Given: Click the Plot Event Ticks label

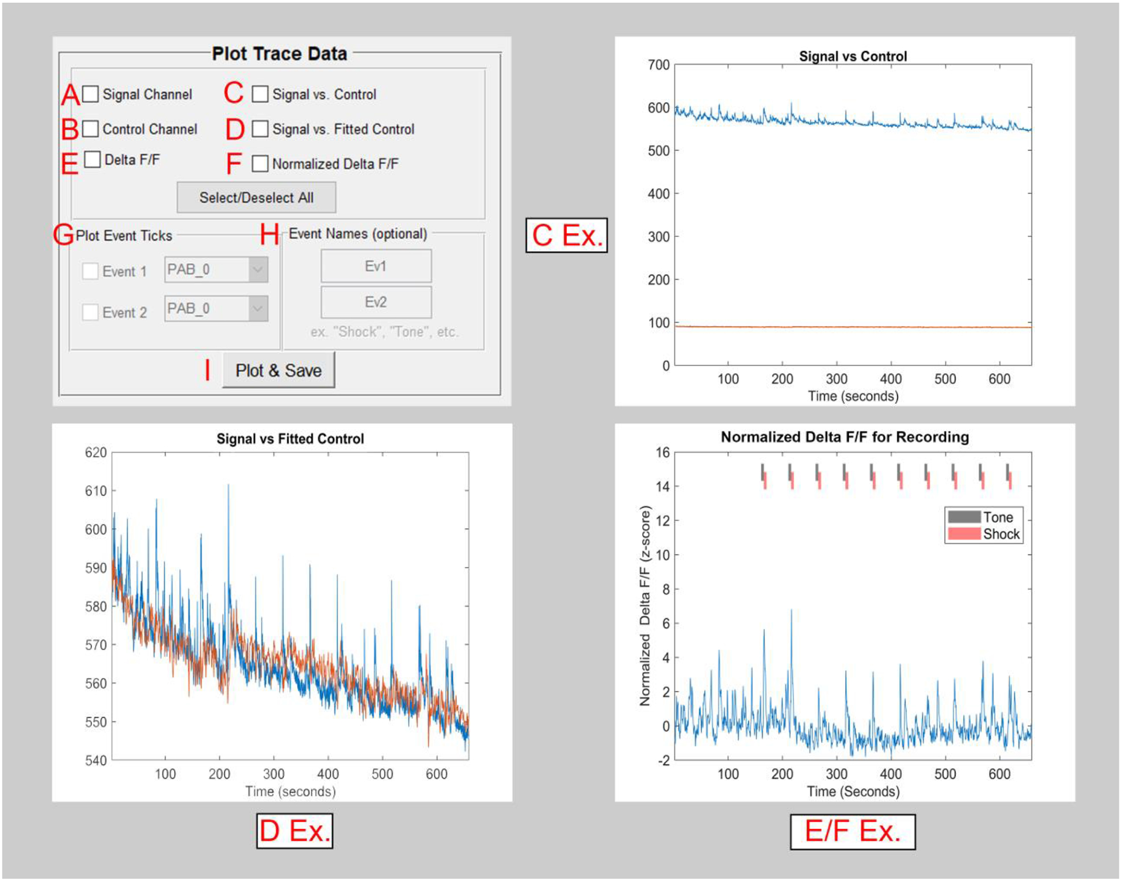Looking at the screenshot, I should tap(124, 235).
